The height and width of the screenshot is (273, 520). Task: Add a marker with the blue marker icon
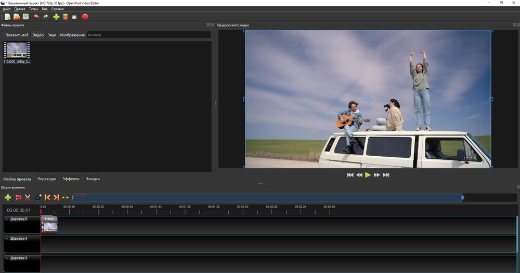tap(38, 197)
